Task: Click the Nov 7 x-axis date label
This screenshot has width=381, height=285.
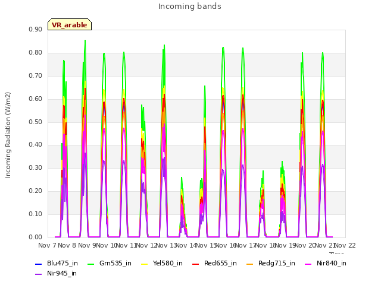Action: [47, 245]
